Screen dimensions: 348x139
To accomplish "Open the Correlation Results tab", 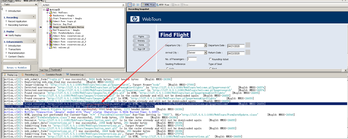I will [x=52, y=75].
